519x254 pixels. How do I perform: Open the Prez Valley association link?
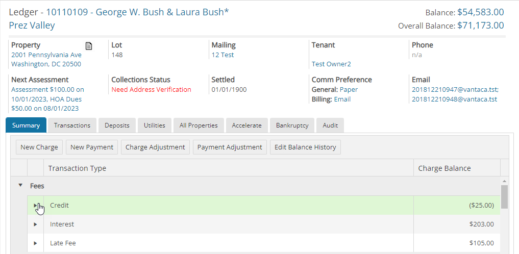click(x=32, y=26)
